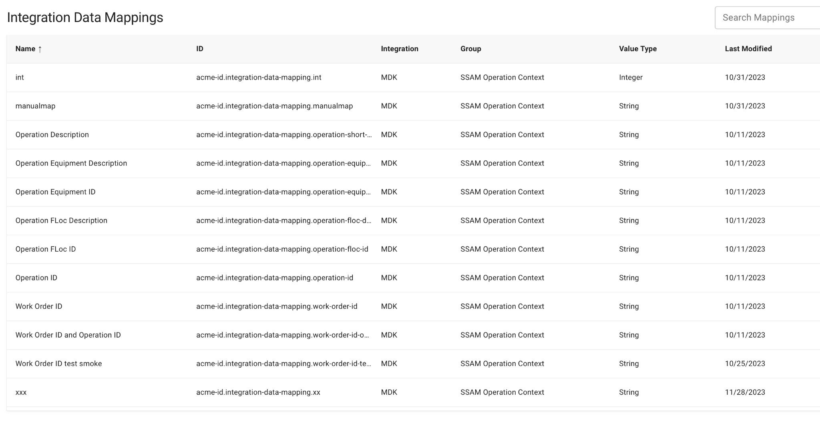
Task: Select the Operation ID row
Action: pyautogui.click(x=413, y=278)
